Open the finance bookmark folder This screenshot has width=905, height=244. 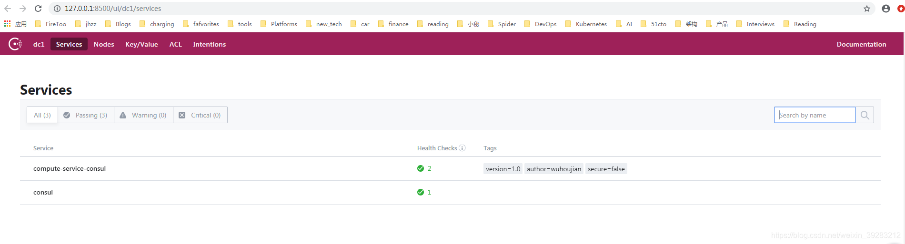393,24
